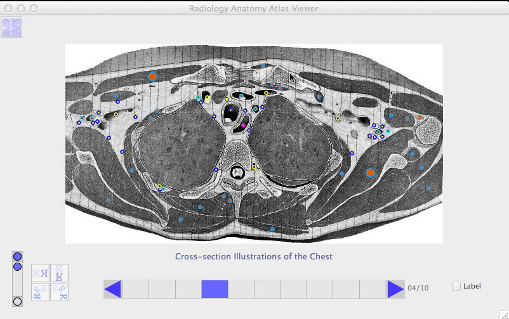Go to previous slice with left arrow
This screenshot has height=319, width=509.
click(x=112, y=289)
